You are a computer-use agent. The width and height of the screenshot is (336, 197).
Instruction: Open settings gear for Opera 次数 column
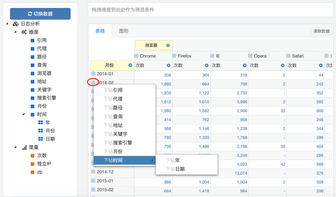(283, 65)
